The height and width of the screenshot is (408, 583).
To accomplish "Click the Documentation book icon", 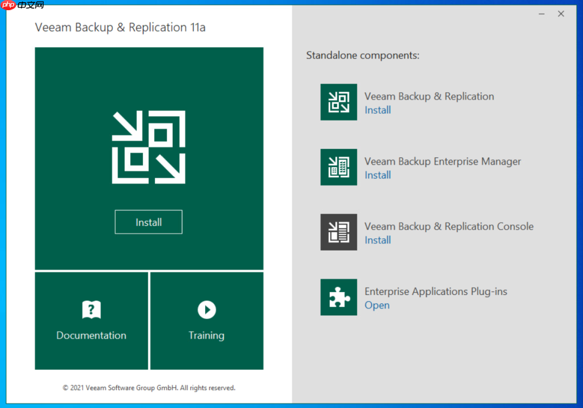I will click(x=91, y=309).
